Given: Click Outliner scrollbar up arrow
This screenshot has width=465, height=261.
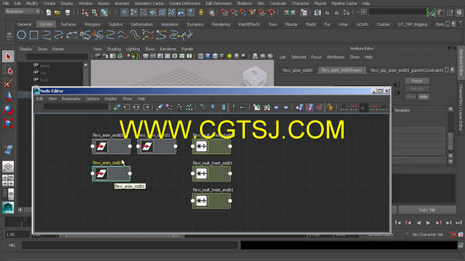Looking at the screenshot, I should coord(85,65).
